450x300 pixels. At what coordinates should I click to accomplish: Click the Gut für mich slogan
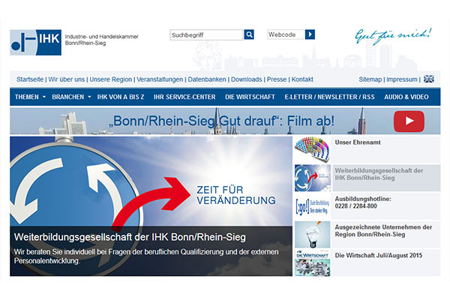click(393, 36)
